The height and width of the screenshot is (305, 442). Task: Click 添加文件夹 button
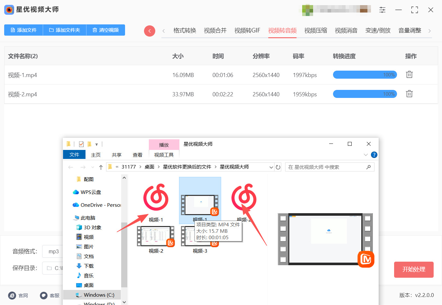pos(65,30)
